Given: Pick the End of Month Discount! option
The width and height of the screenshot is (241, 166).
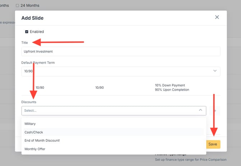Looking at the screenshot, I should (x=42, y=140).
